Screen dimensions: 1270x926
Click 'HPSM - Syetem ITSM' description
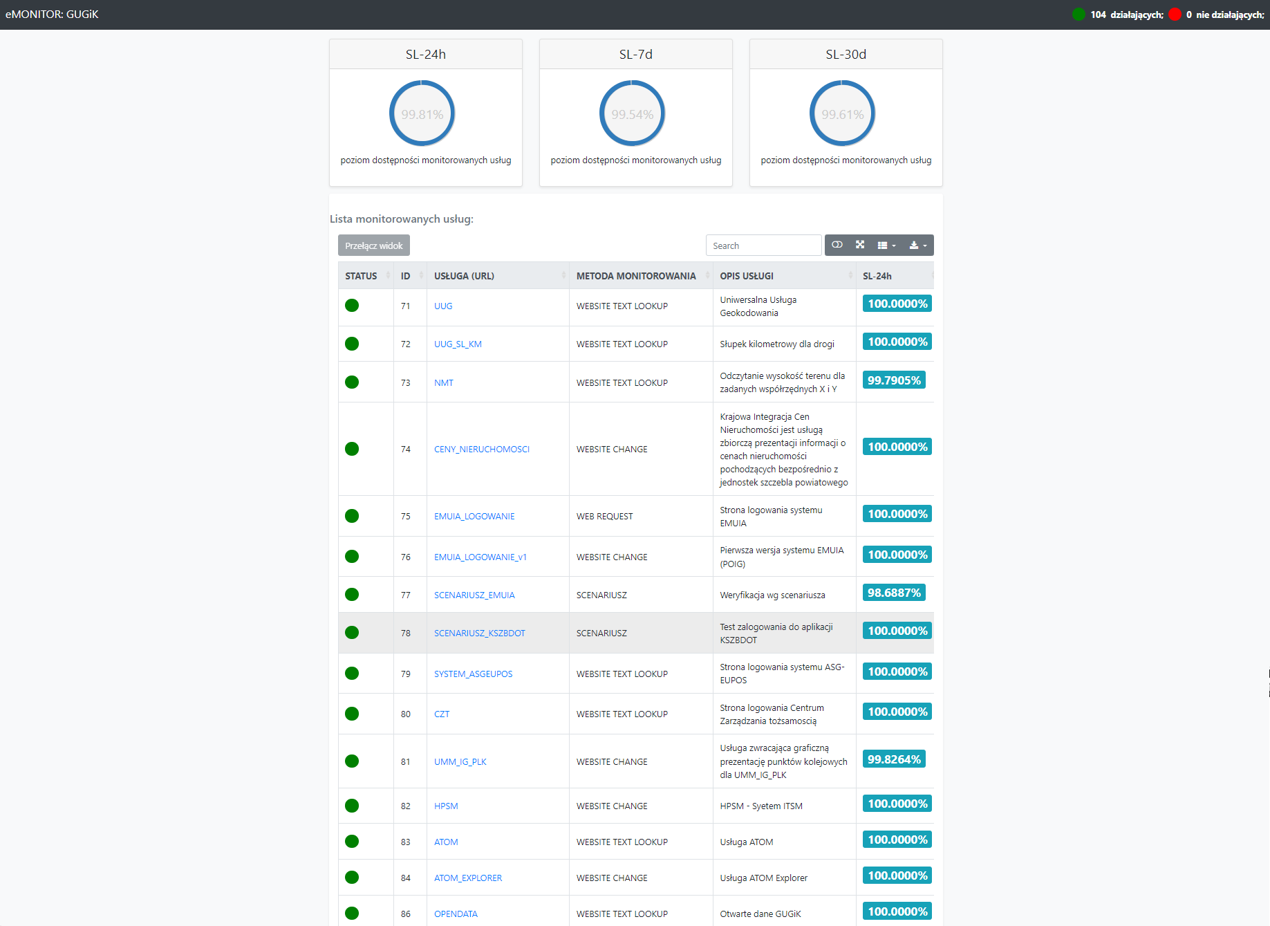(x=761, y=806)
